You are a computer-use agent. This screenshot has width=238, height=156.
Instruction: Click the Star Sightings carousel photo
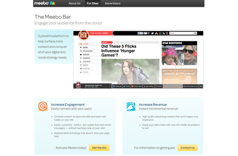point(179,55)
